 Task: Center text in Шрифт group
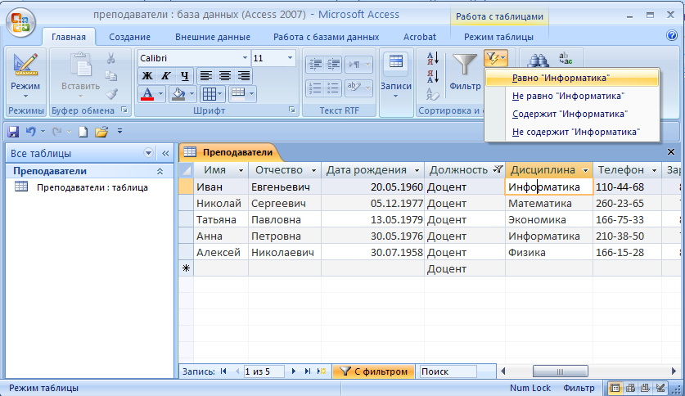tap(224, 76)
